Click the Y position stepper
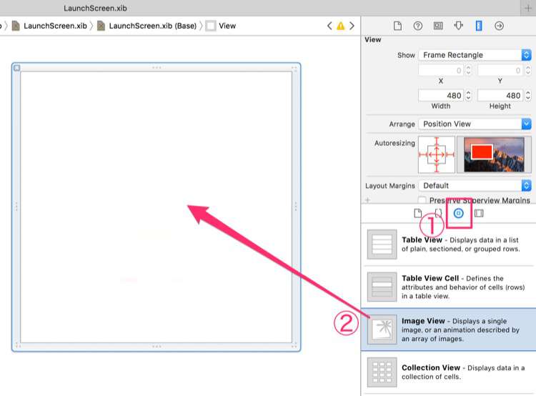536x396 pixels. click(528, 71)
